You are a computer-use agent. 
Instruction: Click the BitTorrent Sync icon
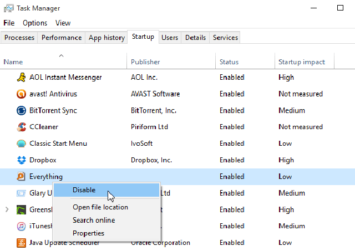(21, 111)
